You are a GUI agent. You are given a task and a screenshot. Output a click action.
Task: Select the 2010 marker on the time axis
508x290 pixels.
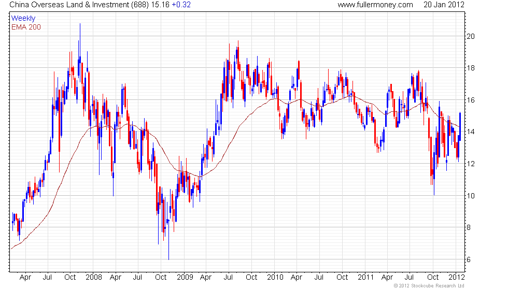click(x=275, y=278)
